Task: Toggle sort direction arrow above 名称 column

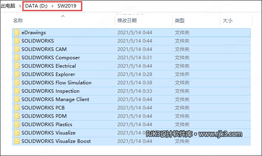Action: coord(63,16)
